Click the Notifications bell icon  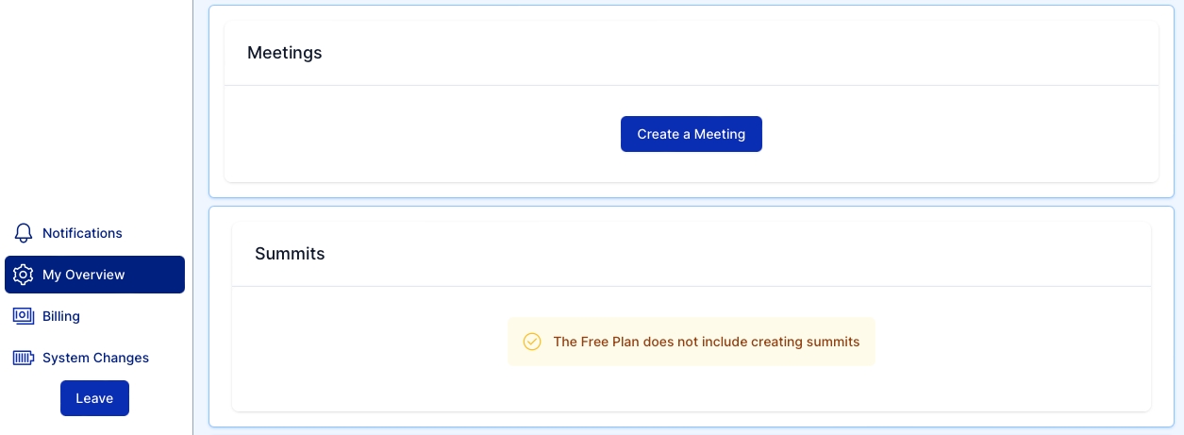coord(24,233)
